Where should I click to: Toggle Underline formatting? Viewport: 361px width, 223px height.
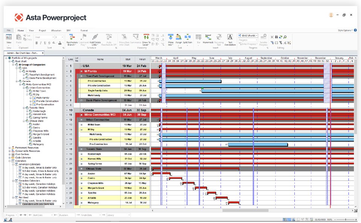tap(45, 43)
